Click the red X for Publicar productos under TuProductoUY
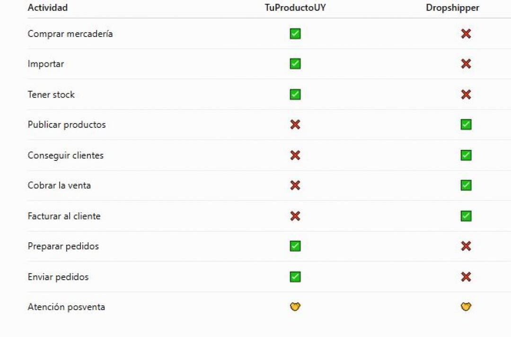 (295, 124)
